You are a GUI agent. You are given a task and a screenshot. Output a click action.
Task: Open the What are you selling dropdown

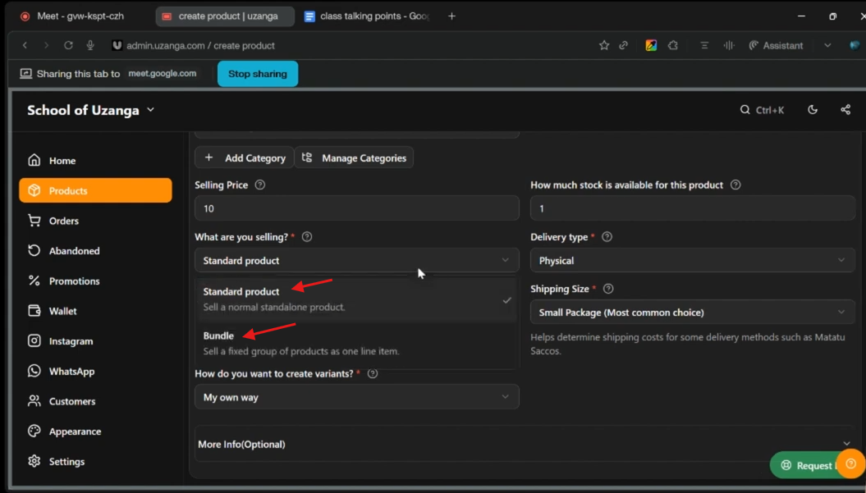(x=357, y=260)
